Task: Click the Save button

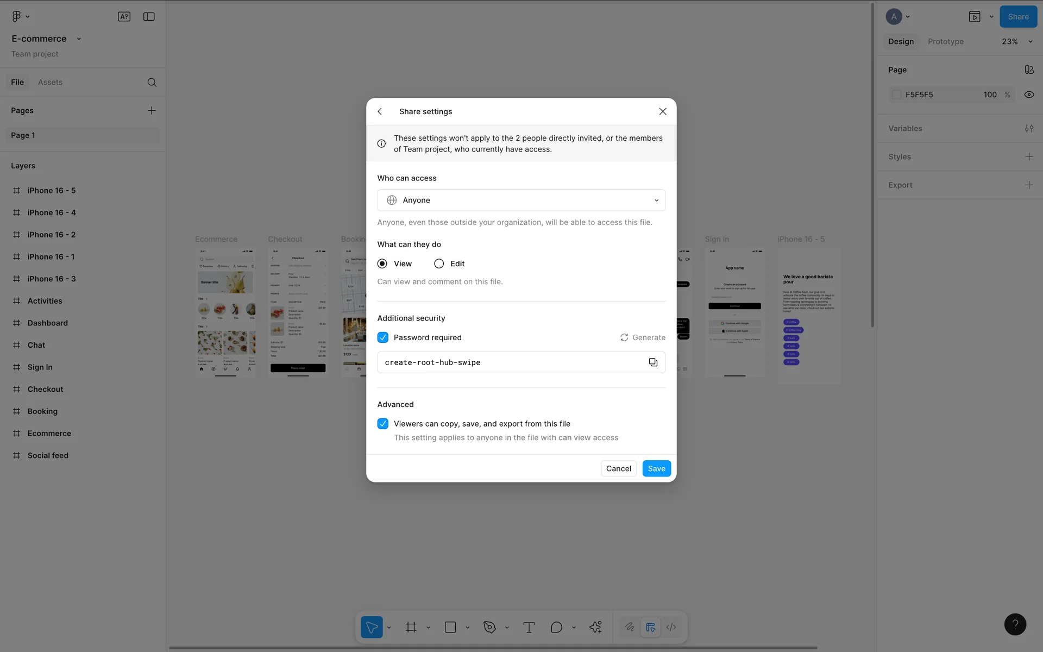Action: (x=656, y=469)
